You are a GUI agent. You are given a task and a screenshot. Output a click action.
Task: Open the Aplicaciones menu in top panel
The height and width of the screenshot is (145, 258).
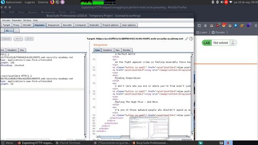(14, 2)
